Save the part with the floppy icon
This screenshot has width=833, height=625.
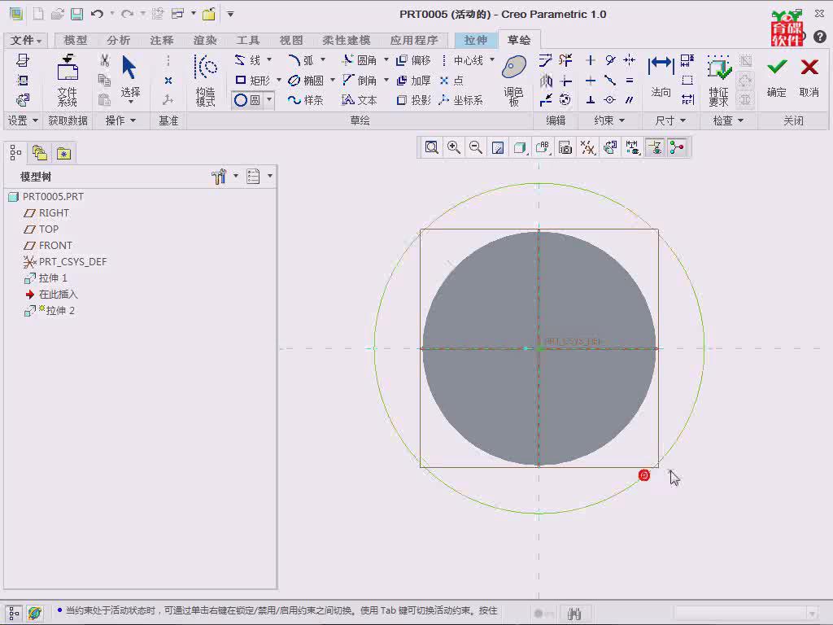click(77, 14)
